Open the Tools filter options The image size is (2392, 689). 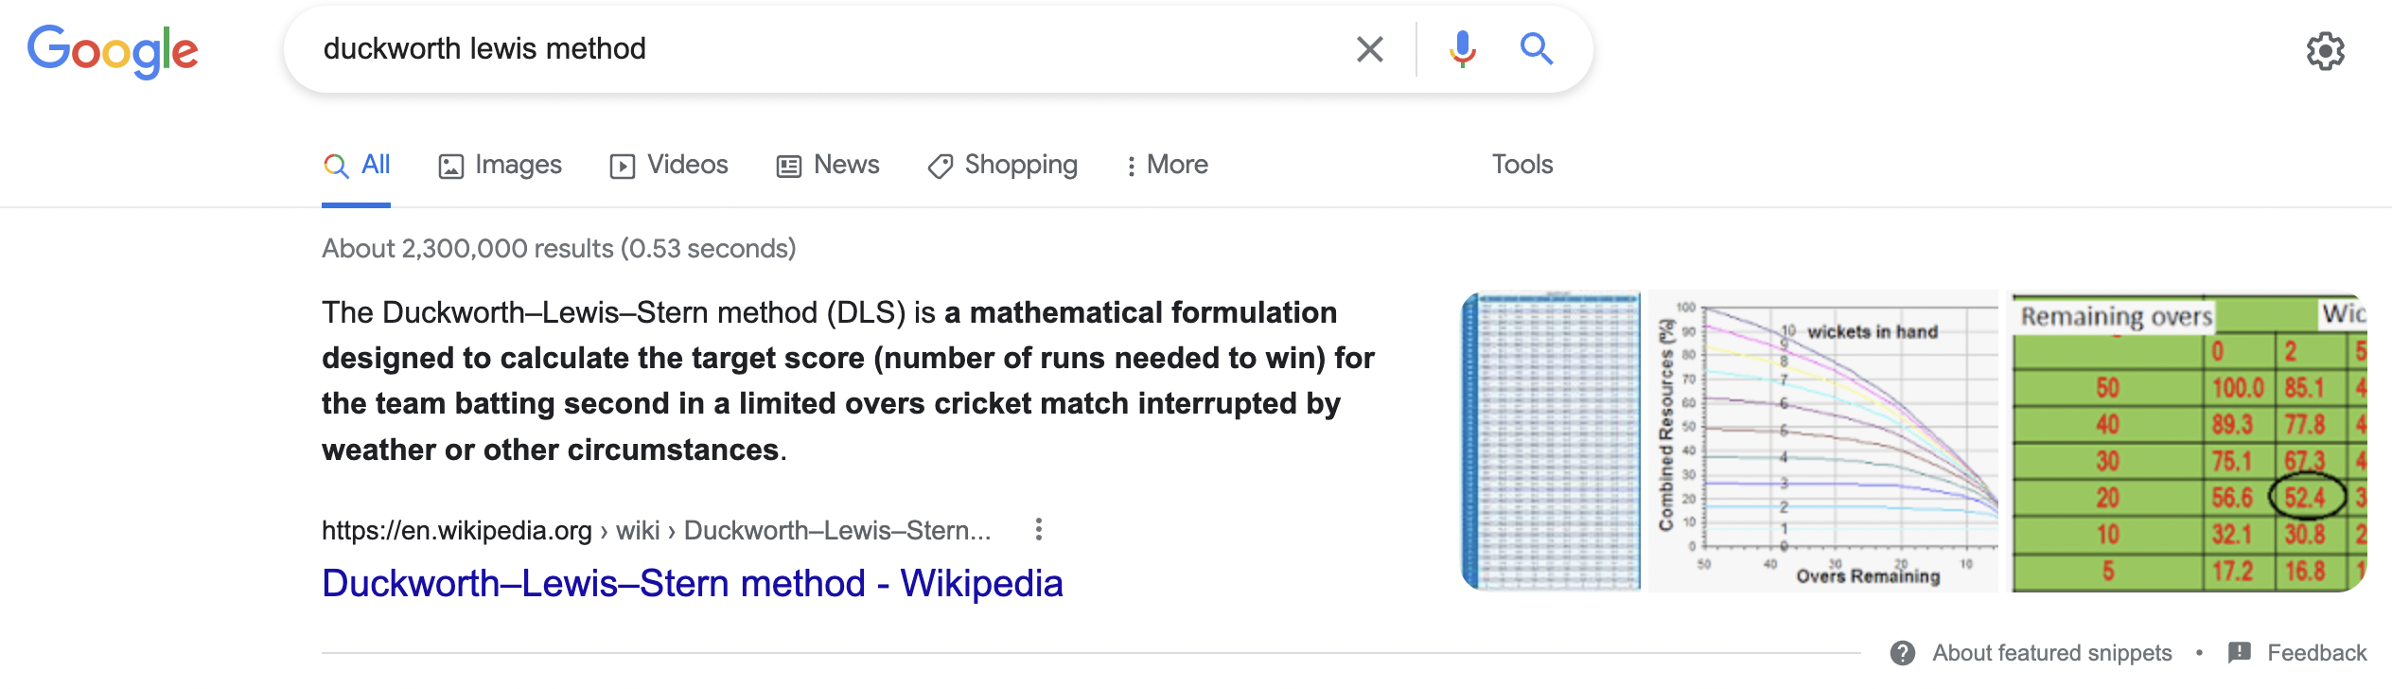pos(1522,165)
